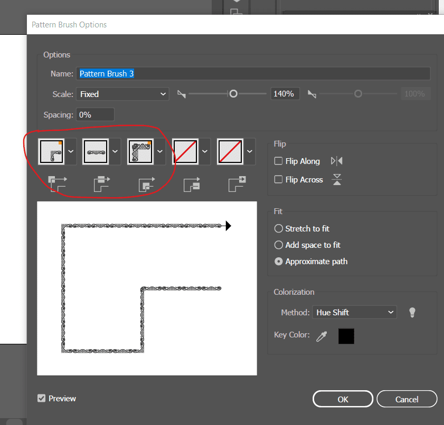This screenshot has width=444, height=425.
Task: Click the brush pattern preview area
Action: [147, 288]
